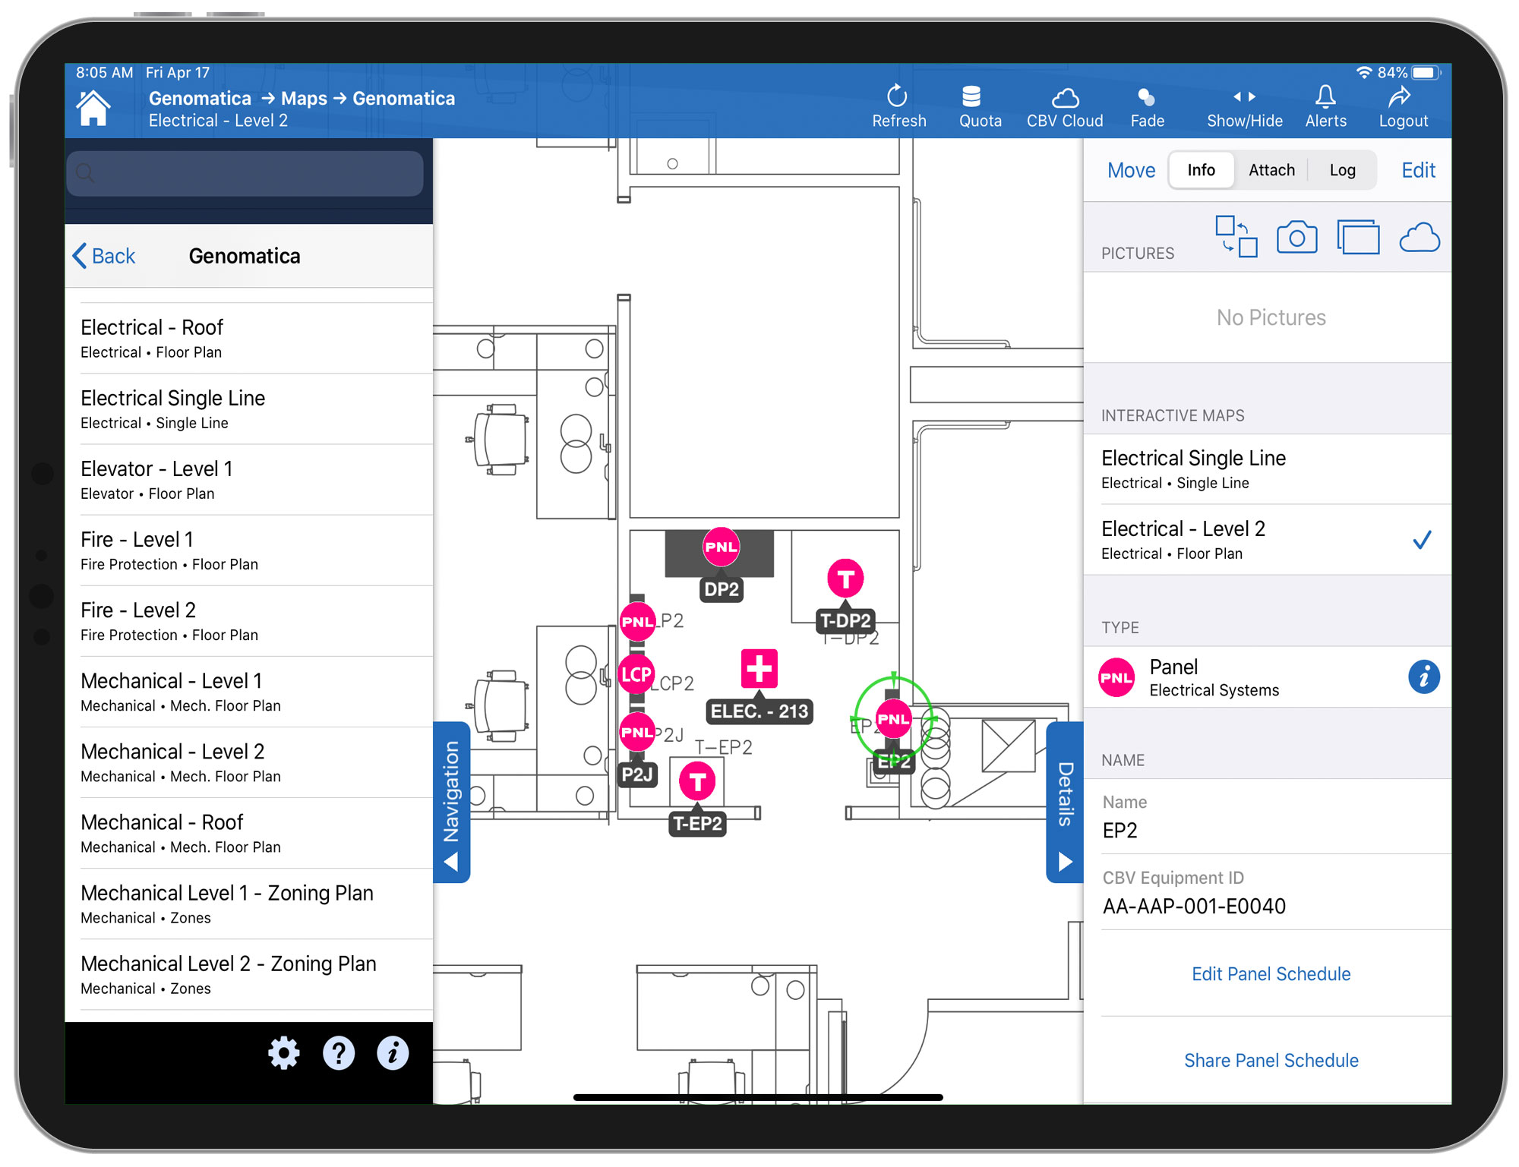Viewport: 1519px width, 1167px height.
Task: Click Edit Panel Schedule link
Action: click(1271, 974)
